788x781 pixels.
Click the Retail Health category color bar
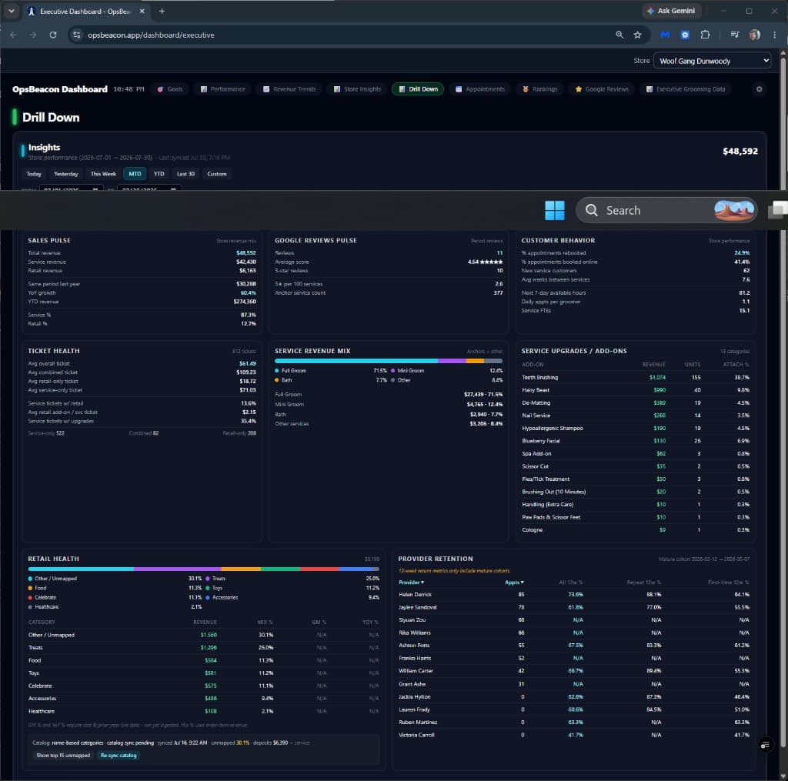click(203, 569)
